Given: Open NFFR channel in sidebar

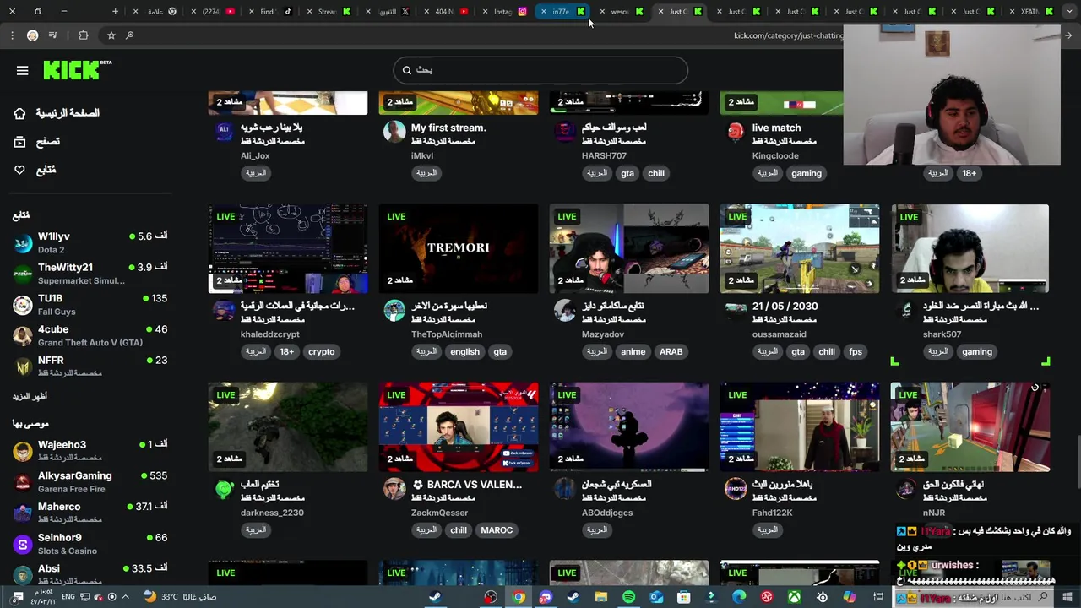Looking at the screenshot, I should pos(90,366).
